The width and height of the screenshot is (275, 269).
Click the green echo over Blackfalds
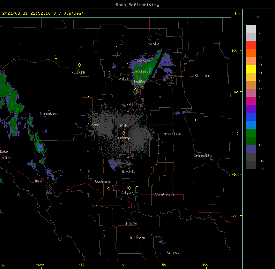(x=147, y=68)
